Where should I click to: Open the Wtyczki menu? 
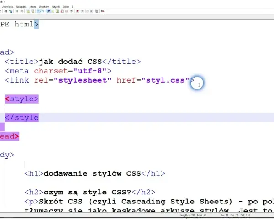(x=56, y=7)
